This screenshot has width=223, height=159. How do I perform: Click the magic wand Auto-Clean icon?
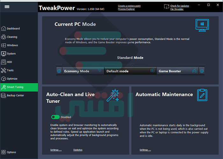pyautogui.click(x=113, y=95)
